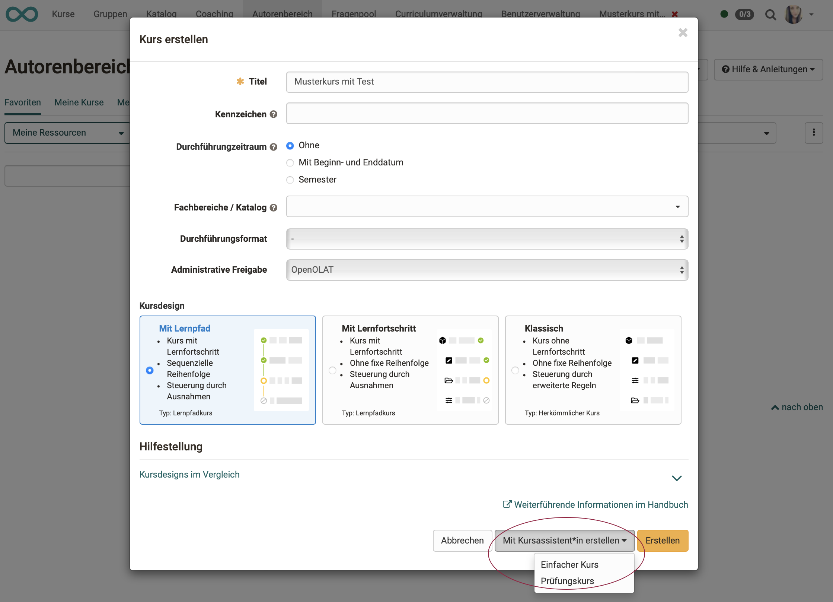The width and height of the screenshot is (833, 602).
Task: Click into the Kennzeichen text field
Action: coord(487,114)
